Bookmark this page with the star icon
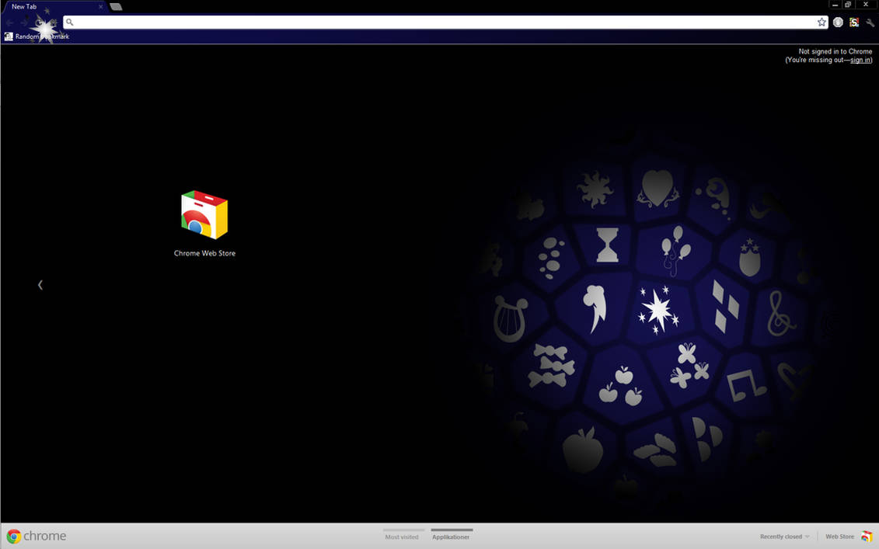 [x=821, y=22]
